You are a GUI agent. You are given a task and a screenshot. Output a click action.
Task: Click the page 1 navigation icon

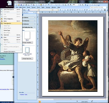(x=40, y=102)
